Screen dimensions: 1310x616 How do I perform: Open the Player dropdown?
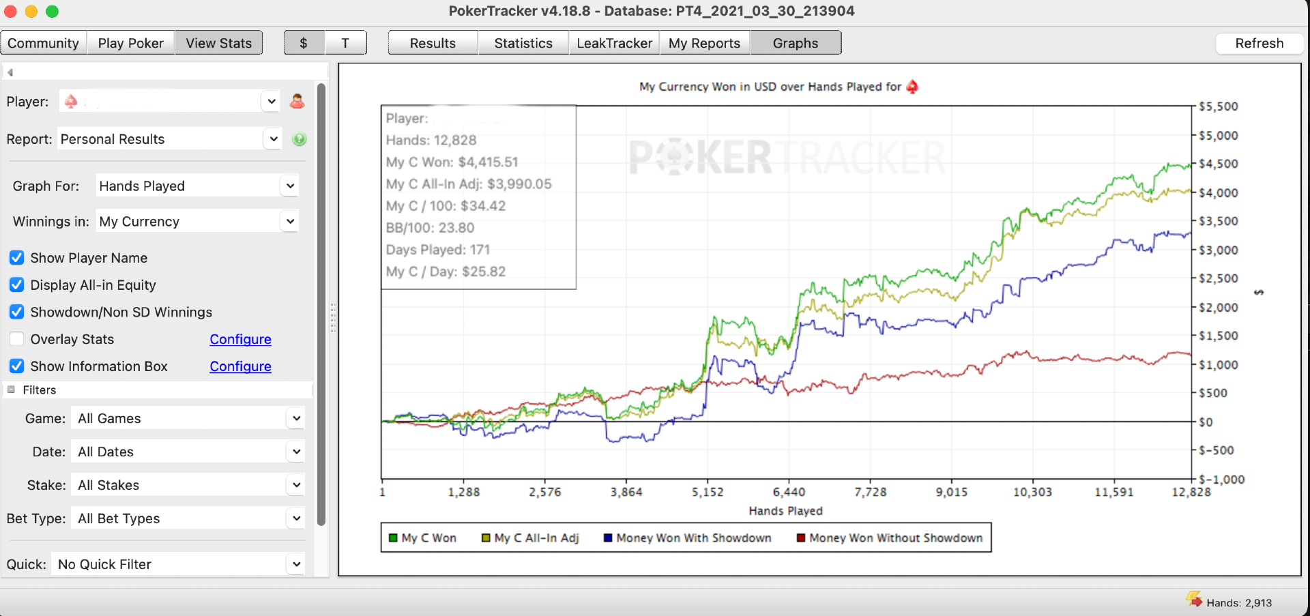272,102
